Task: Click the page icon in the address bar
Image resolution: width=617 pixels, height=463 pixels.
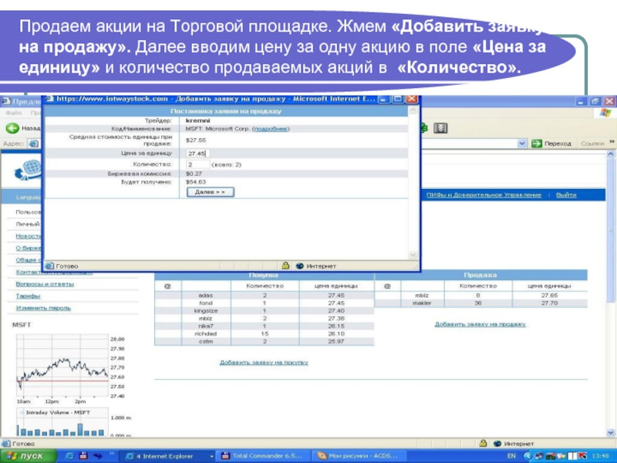Action: [34, 144]
